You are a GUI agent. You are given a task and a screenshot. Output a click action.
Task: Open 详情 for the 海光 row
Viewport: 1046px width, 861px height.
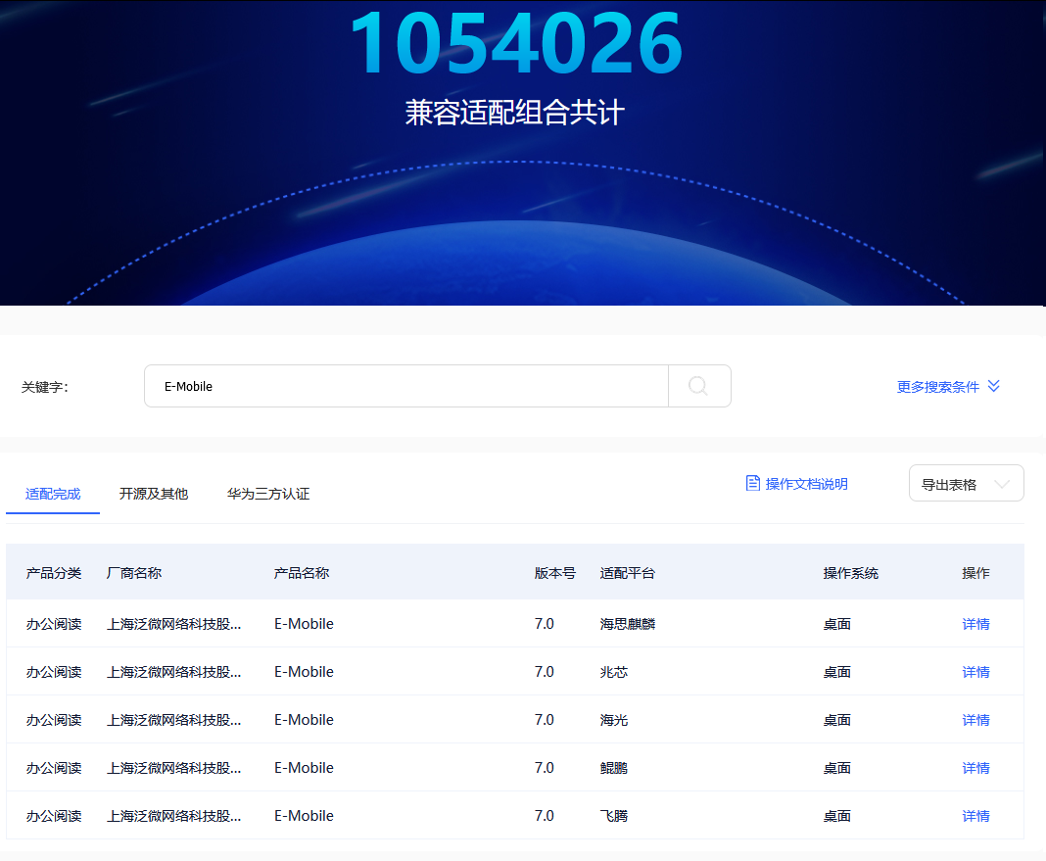pos(975,719)
